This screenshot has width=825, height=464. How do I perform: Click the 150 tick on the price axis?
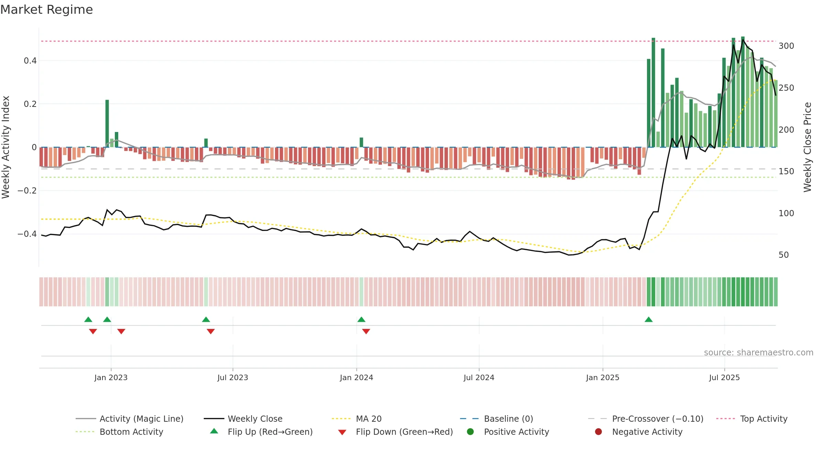point(786,172)
